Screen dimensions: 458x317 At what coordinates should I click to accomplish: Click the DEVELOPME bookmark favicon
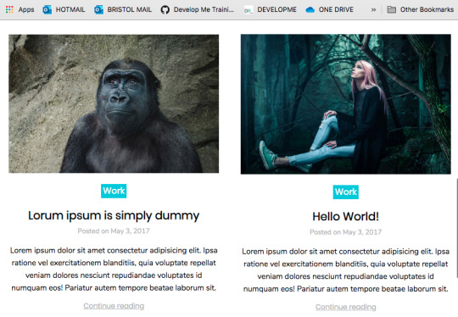pos(249,10)
